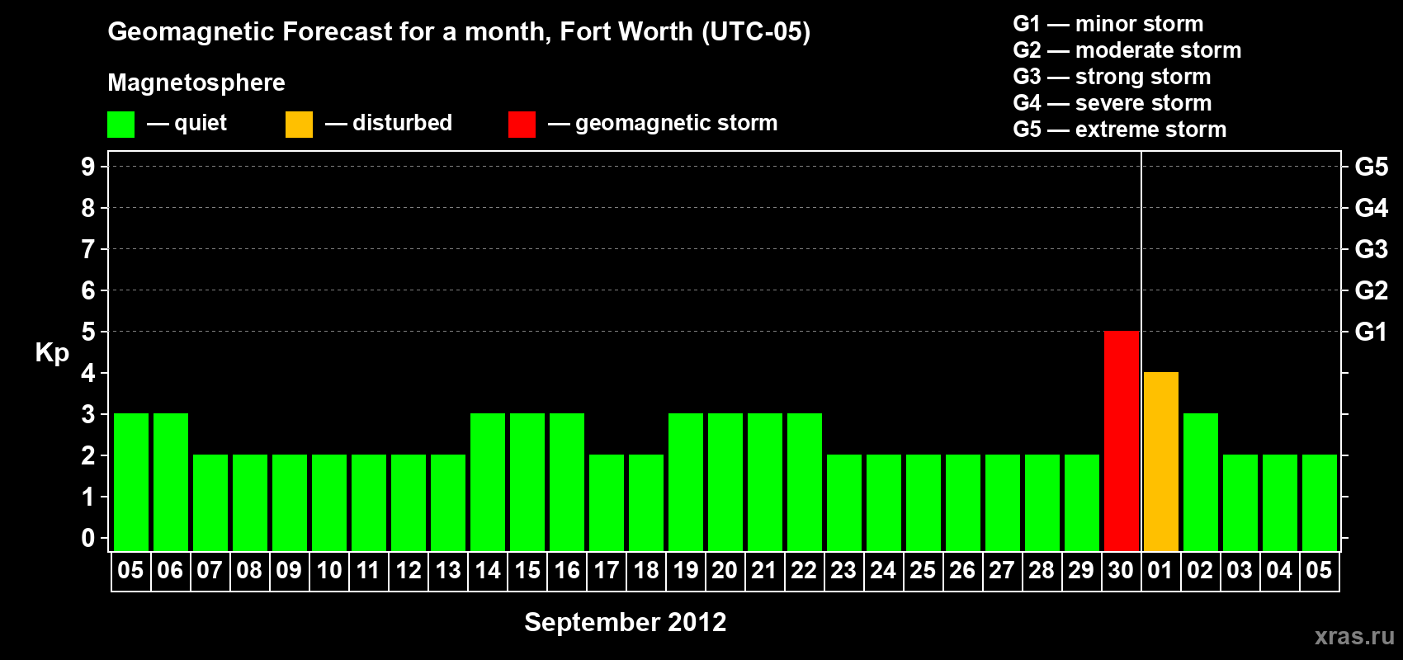Click the 27 date cell
The height and width of the screenshot is (660, 1403).
click(x=1002, y=571)
